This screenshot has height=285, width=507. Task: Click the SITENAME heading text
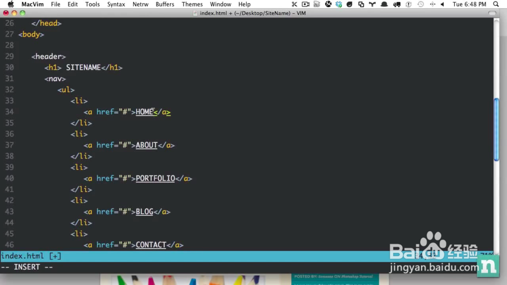point(84,67)
